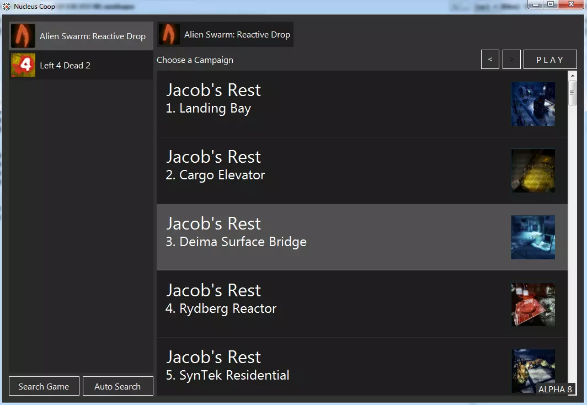
Task: Open SynTek Residential campaign thumbnail
Action: pos(533,371)
